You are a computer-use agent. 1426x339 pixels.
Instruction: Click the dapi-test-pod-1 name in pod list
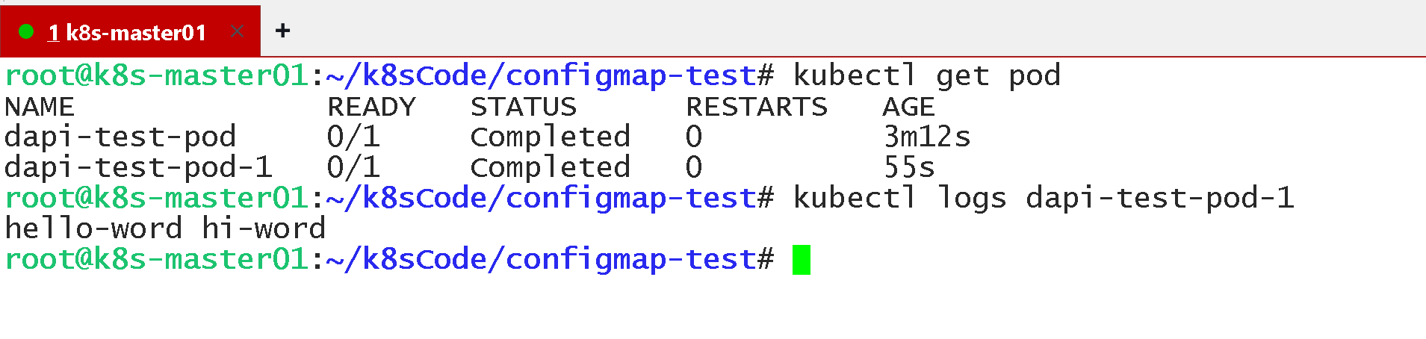tap(138, 167)
